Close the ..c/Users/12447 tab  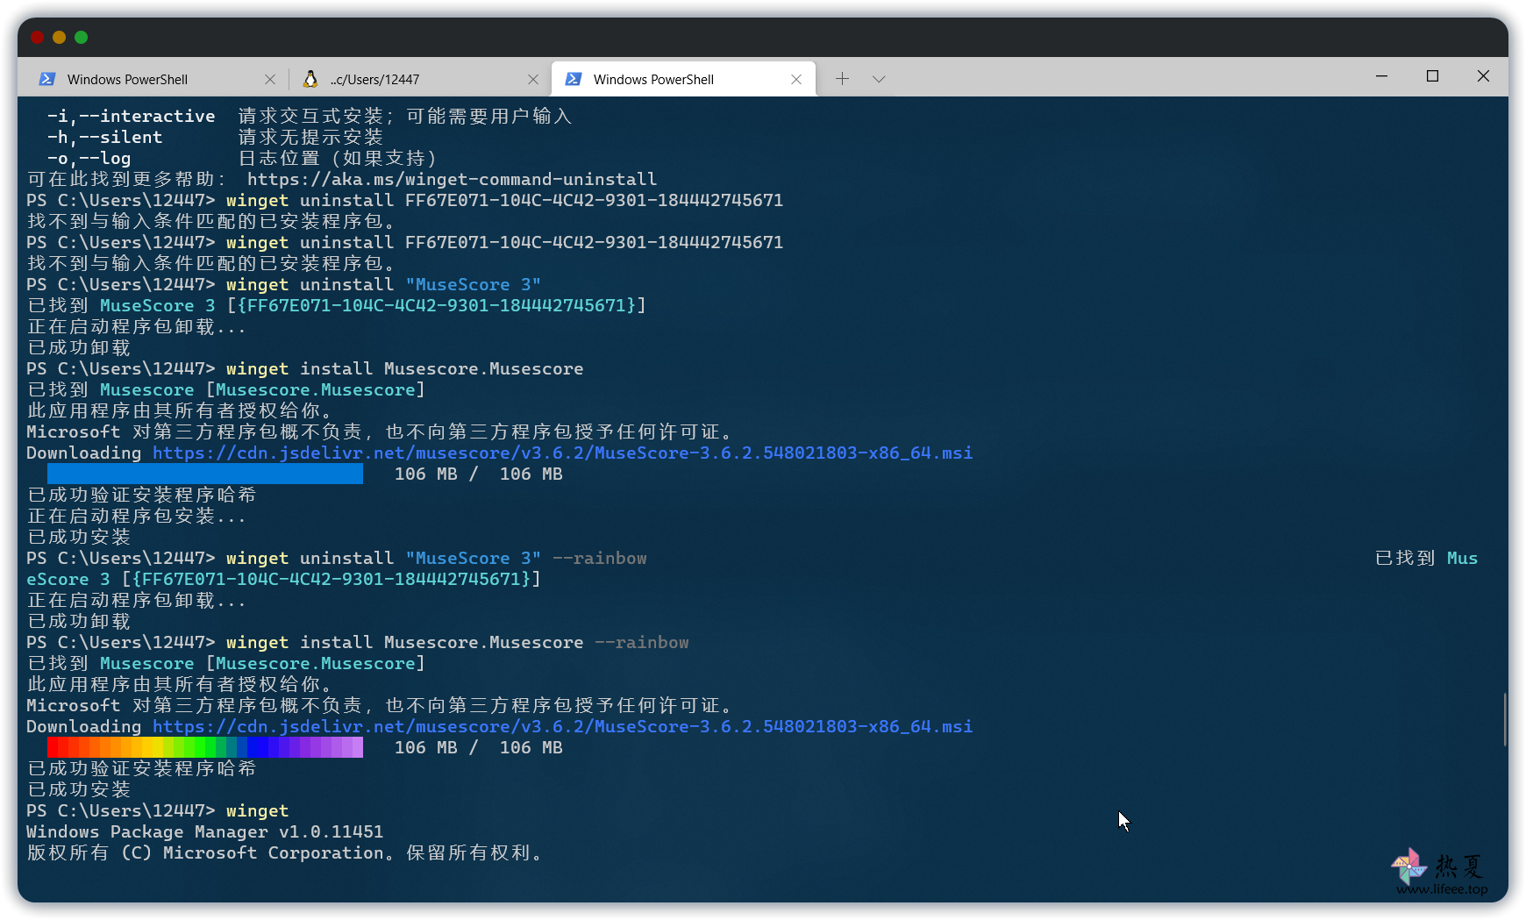[x=533, y=79]
